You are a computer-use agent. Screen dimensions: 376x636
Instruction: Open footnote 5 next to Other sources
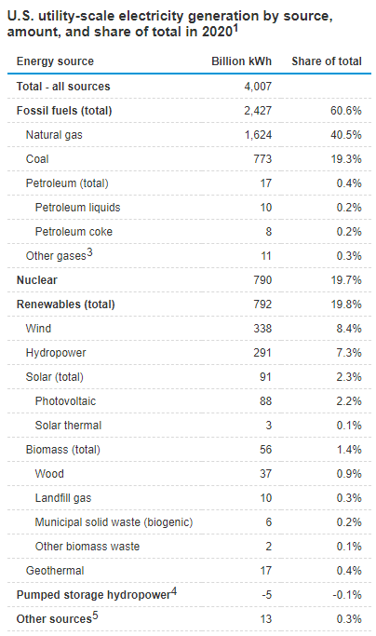95,616
